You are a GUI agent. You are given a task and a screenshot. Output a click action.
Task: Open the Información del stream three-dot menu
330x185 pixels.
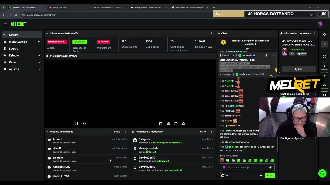click(x=314, y=33)
